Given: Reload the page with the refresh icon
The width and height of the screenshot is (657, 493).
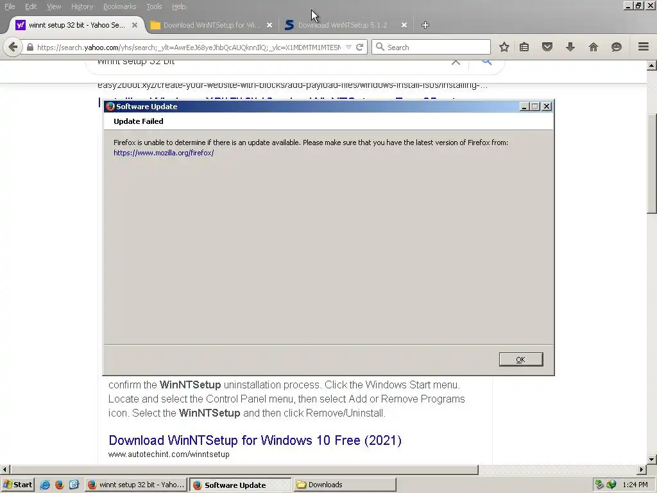Looking at the screenshot, I should click(359, 47).
